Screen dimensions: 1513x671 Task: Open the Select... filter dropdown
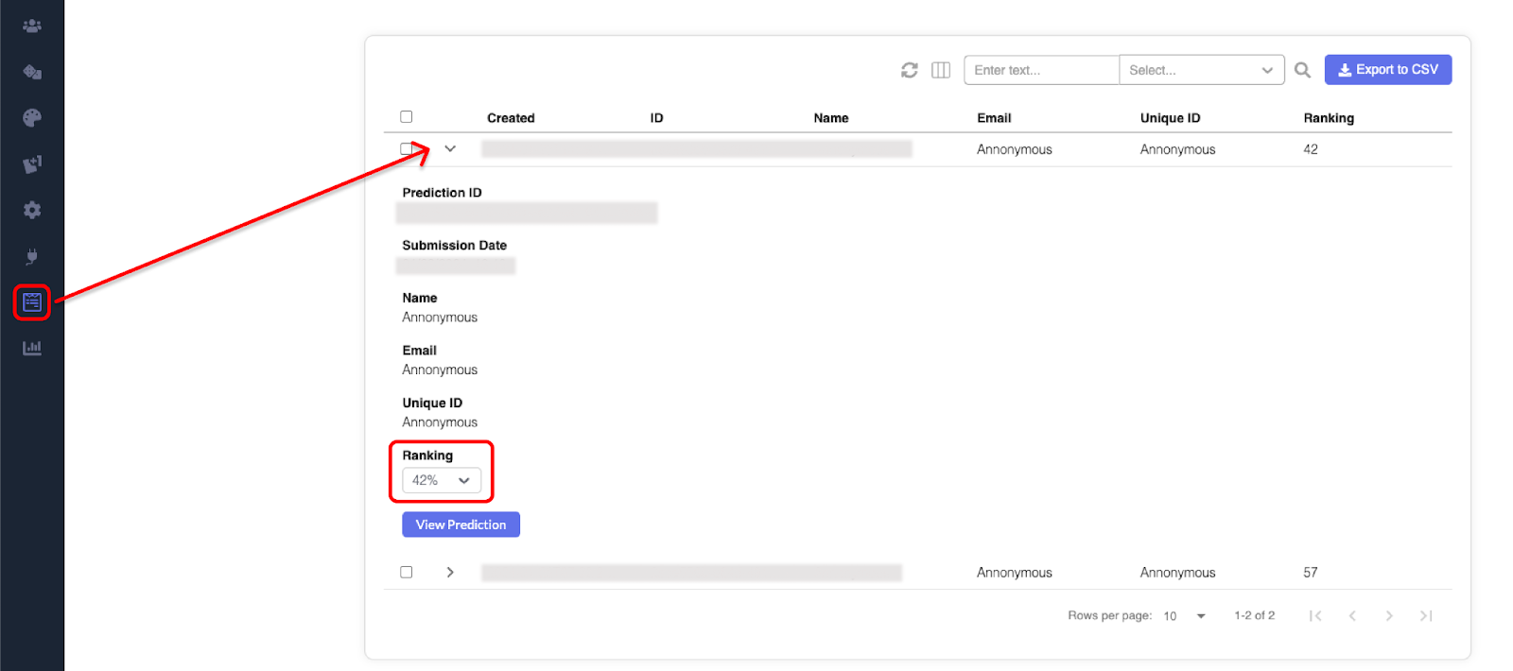pos(1201,70)
